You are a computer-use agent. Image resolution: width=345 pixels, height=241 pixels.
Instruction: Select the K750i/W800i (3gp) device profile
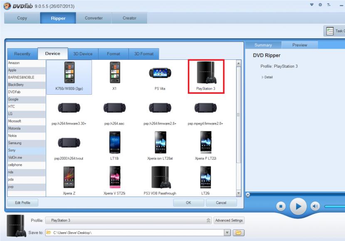(x=69, y=77)
